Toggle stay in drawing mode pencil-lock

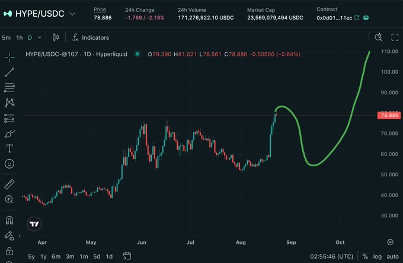(9, 236)
